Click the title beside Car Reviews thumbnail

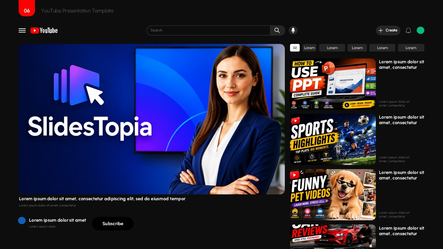[401, 231]
